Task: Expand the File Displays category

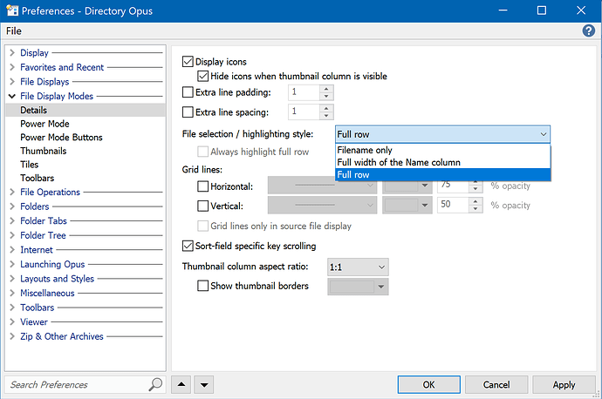Action: tap(12, 81)
